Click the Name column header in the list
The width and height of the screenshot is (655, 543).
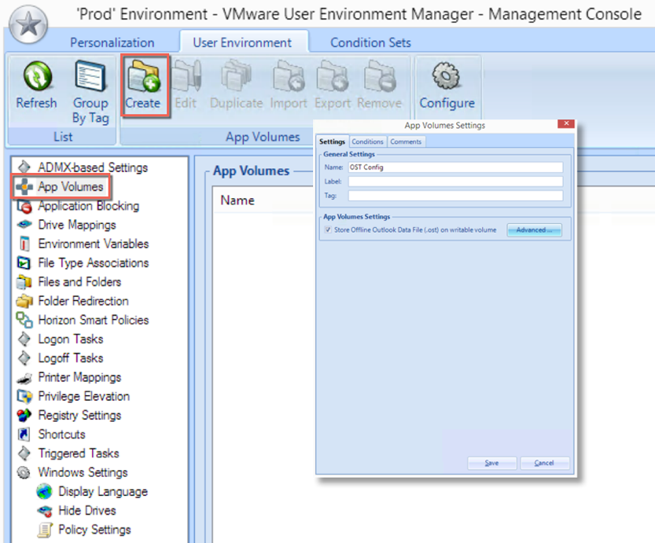click(237, 200)
